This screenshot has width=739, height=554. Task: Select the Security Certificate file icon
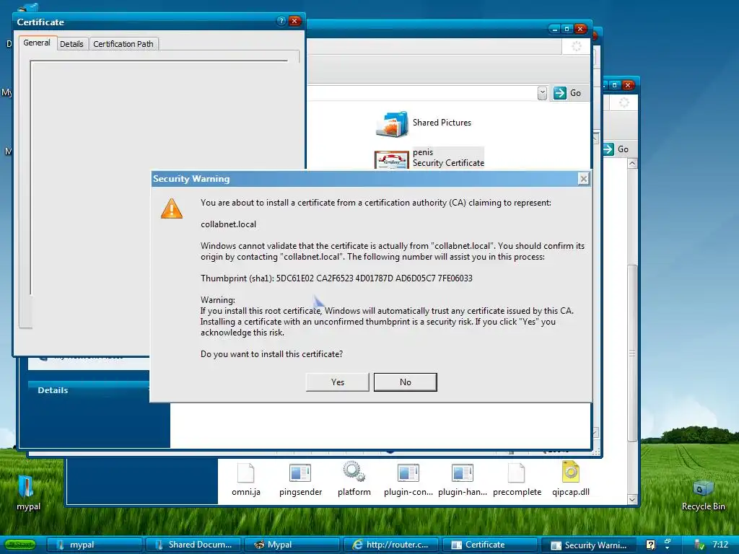click(392, 159)
